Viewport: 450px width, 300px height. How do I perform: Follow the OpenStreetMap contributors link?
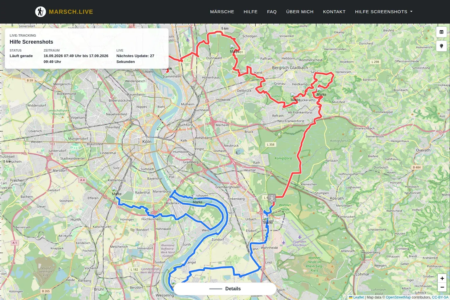coord(398,297)
